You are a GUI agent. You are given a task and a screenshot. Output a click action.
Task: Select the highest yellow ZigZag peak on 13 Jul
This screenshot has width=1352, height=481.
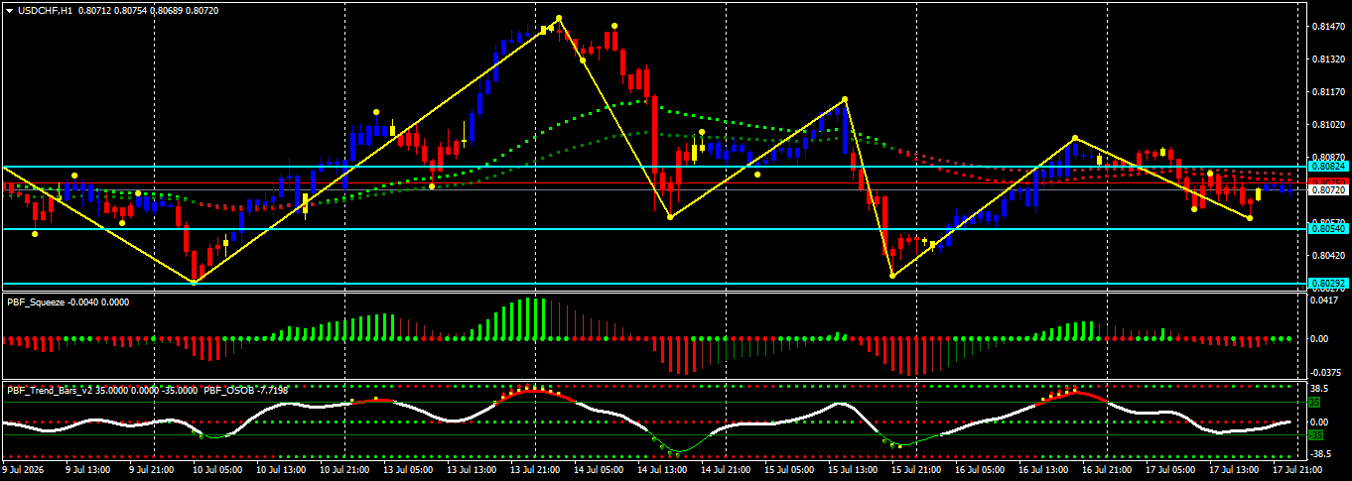[x=559, y=18]
